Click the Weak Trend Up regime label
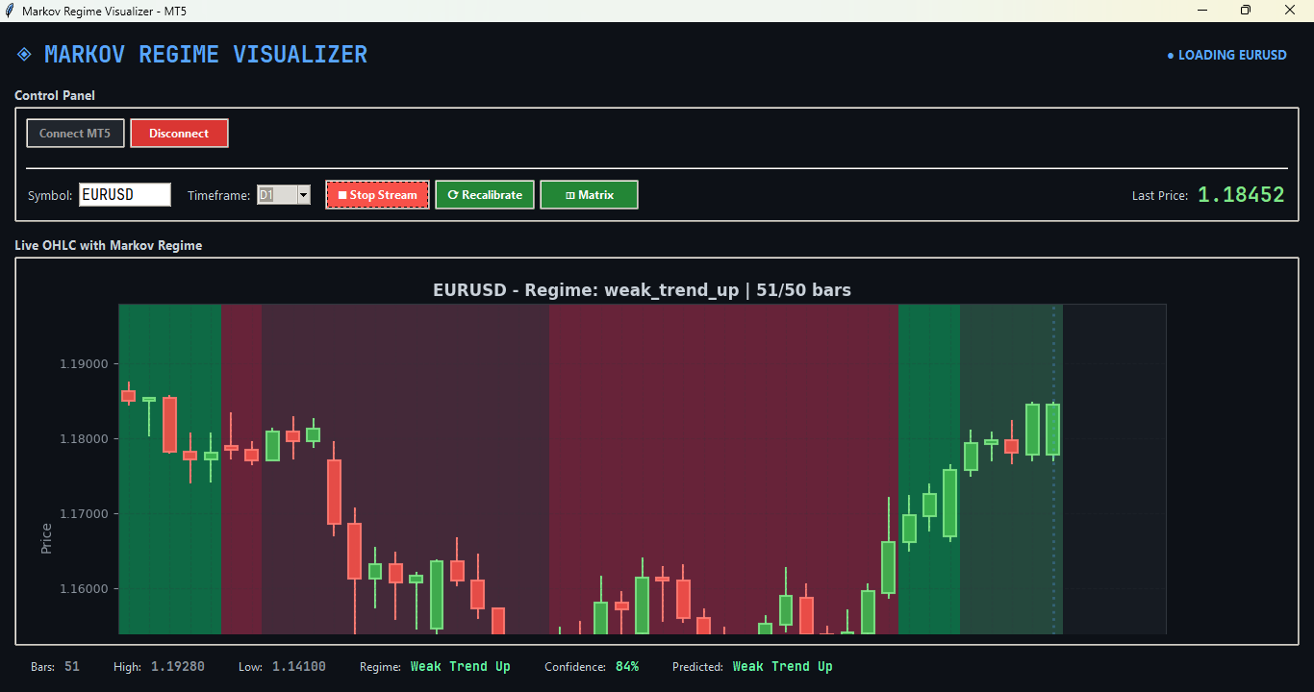The width and height of the screenshot is (1314, 692). point(461,666)
